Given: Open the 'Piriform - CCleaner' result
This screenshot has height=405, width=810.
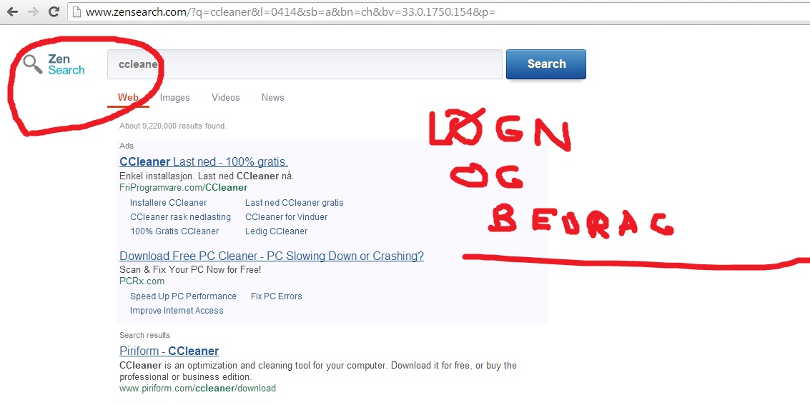Looking at the screenshot, I should tap(169, 351).
